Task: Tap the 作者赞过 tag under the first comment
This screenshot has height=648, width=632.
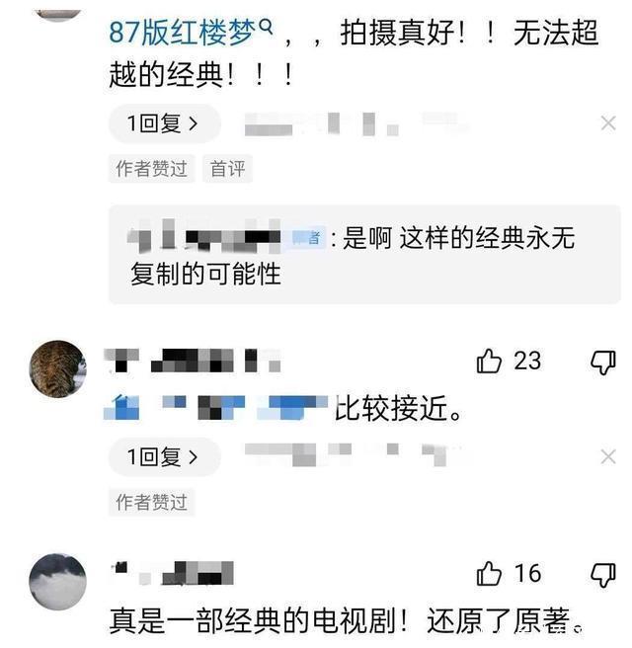Action: [x=151, y=169]
